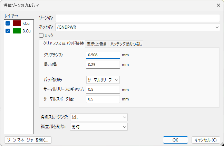Close the dialog with the X button
The width and height of the screenshot is (224, 146).
pos(218,5)
